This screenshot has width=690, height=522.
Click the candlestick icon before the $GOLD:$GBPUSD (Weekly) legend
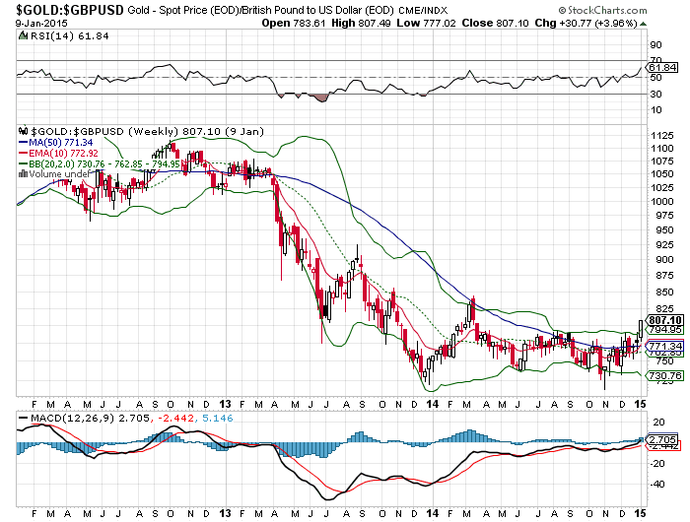pos(24,131)
